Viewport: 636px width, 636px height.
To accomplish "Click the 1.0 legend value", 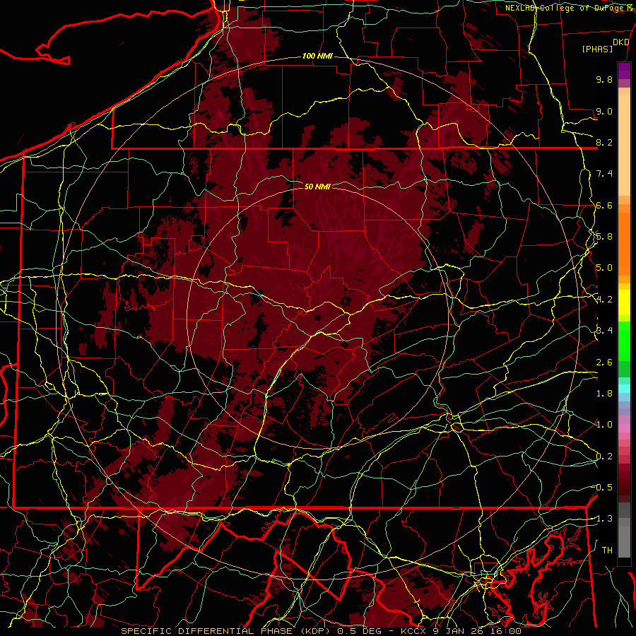I will click(604, 425).
